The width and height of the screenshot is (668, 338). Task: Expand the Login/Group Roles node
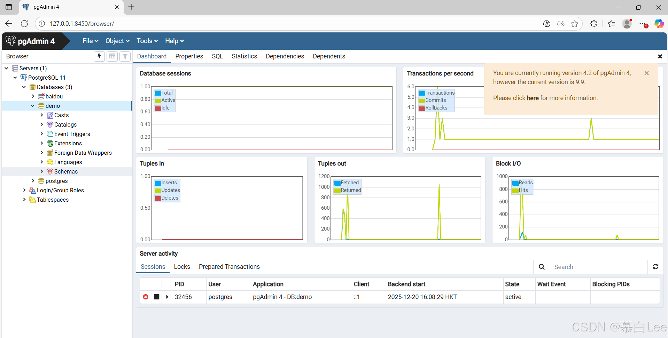[24, 190]
